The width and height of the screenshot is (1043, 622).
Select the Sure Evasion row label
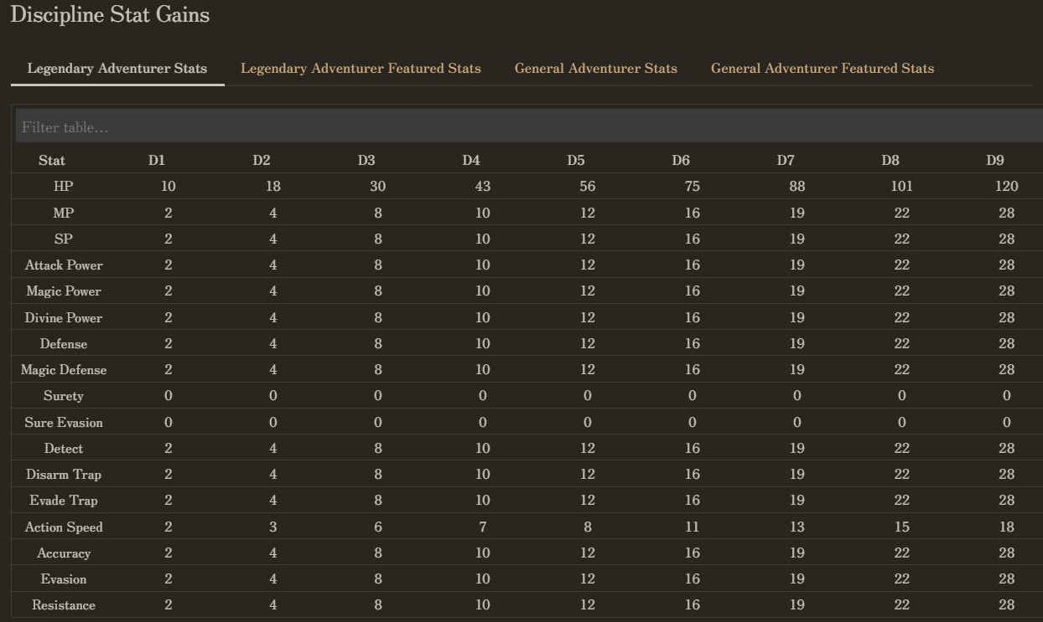64,422
